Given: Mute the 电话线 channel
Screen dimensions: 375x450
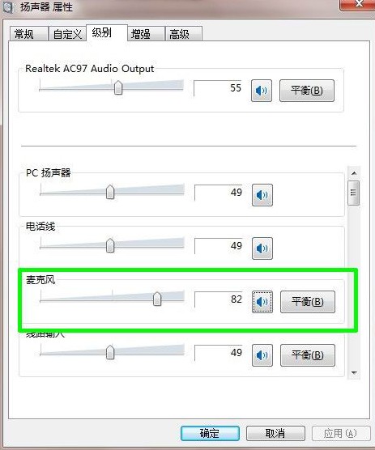Looking at the screenshot, I should (262, 248).
